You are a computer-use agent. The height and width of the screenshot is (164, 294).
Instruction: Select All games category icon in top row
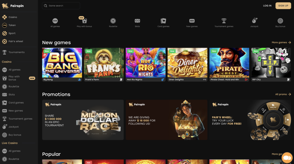point(55,23)
